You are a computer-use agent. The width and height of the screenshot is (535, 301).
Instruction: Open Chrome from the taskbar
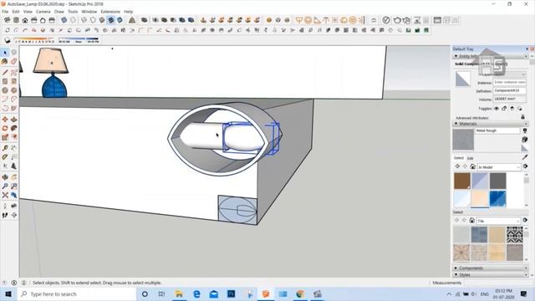tap(300, 293)
